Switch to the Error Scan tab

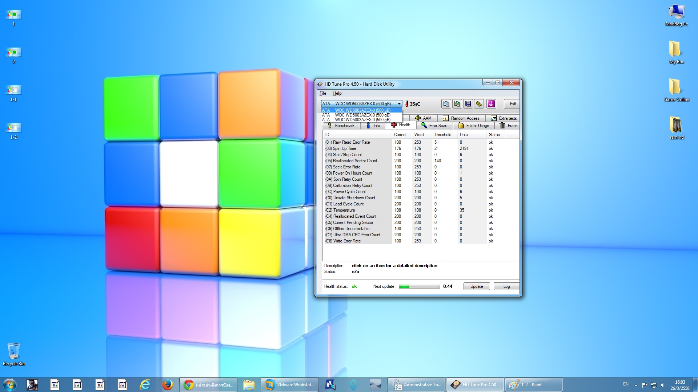(434, 126)
